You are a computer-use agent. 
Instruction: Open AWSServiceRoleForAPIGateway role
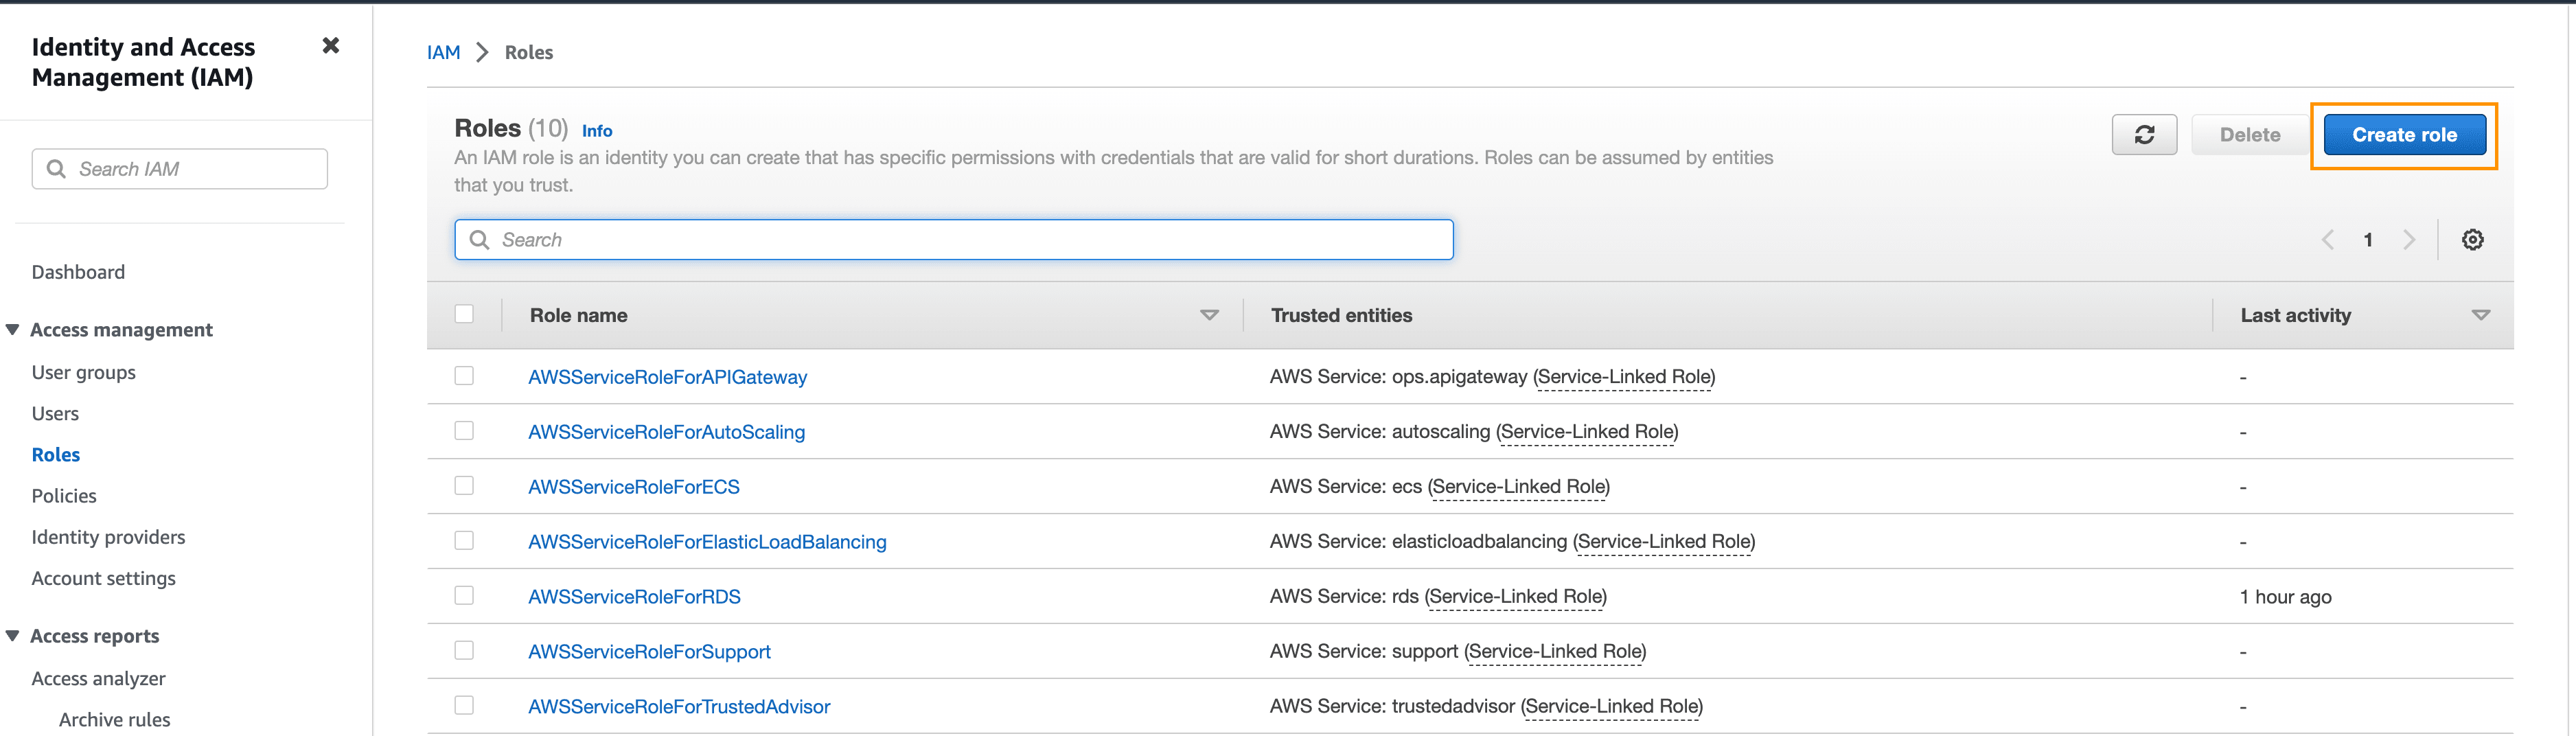(x=667, y=377)
